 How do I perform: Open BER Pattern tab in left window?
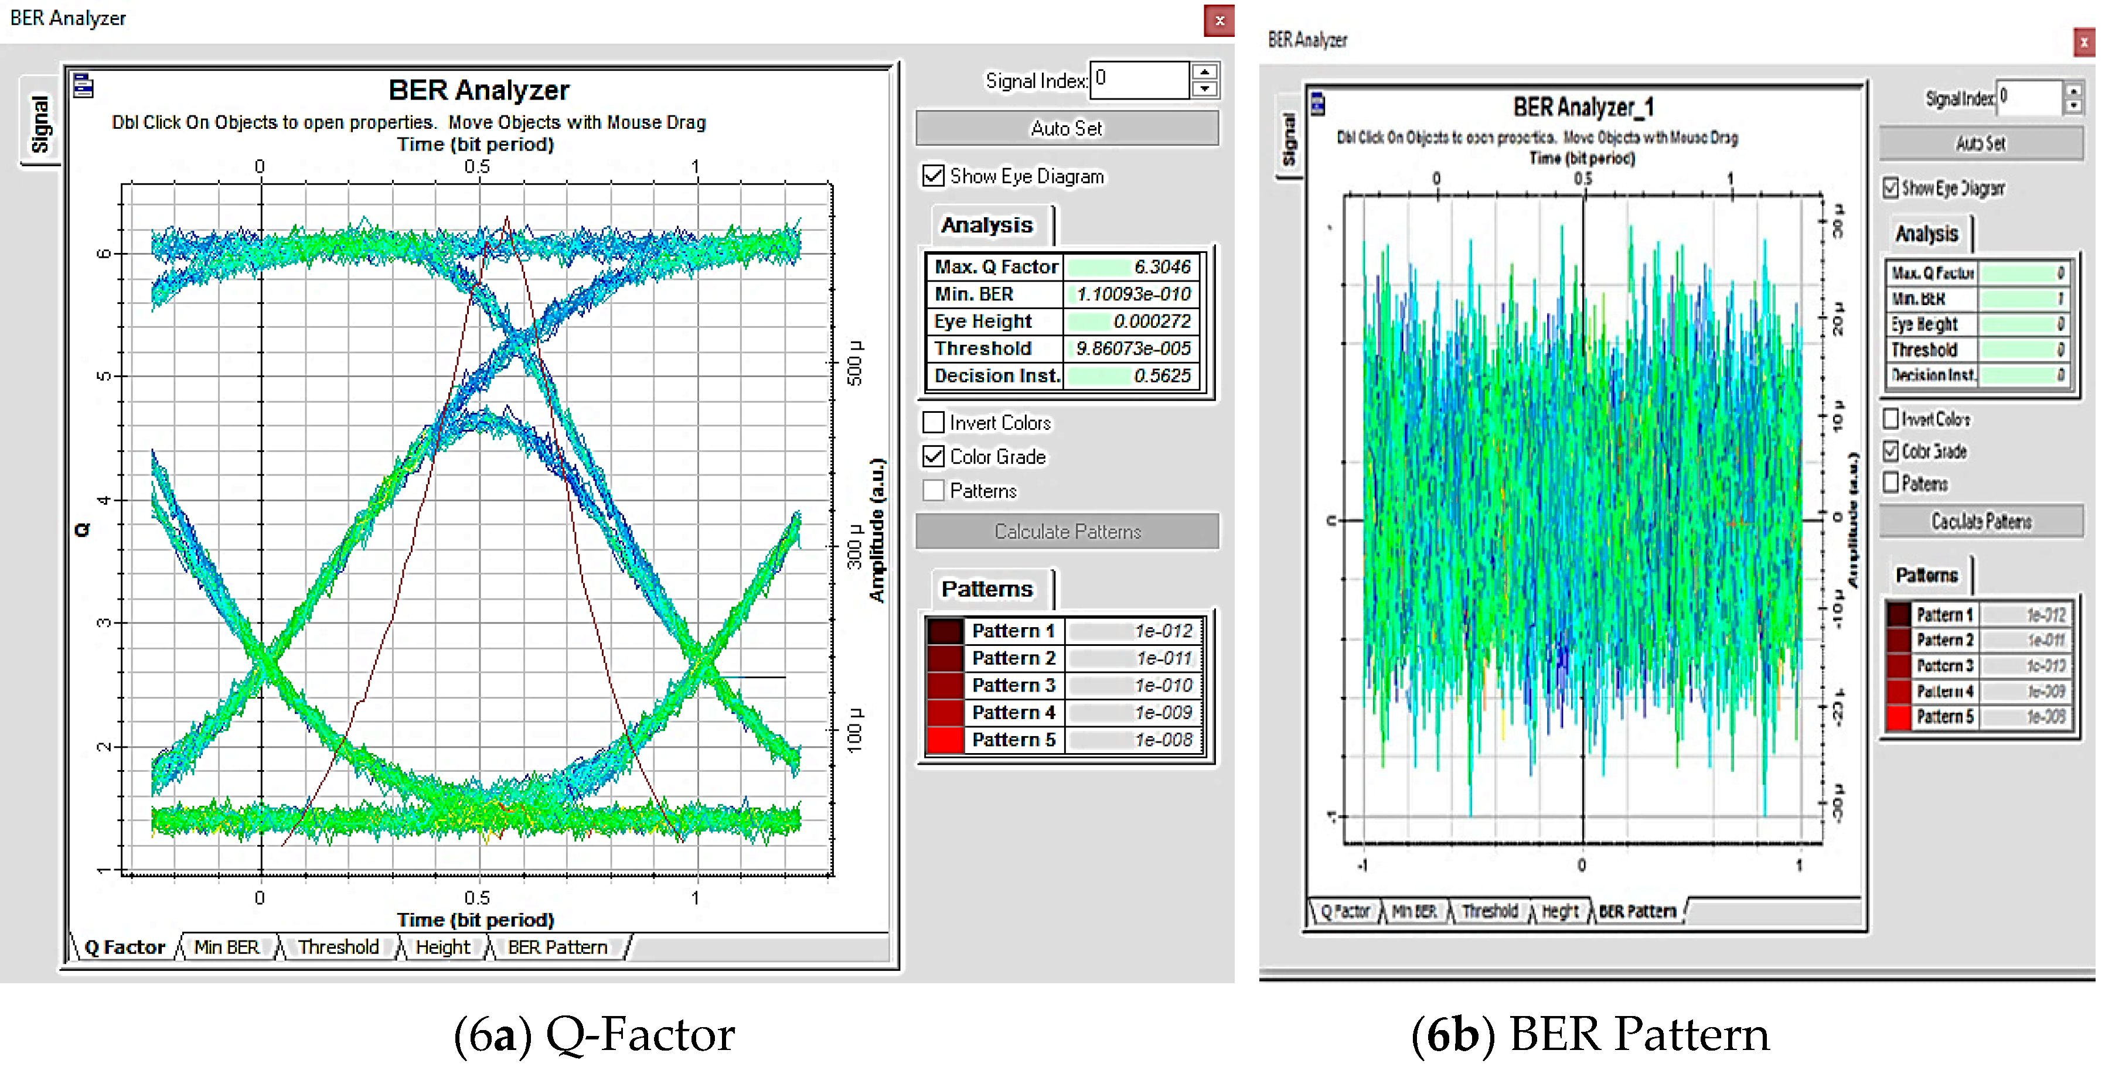pyautogui.click(x=557, y=948)
